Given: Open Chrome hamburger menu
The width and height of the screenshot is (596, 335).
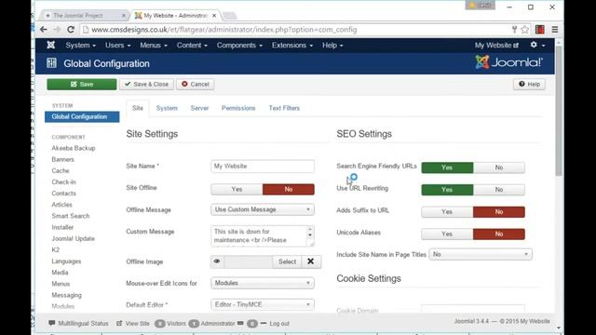Looking at the screenshot, I should point(555,30).
